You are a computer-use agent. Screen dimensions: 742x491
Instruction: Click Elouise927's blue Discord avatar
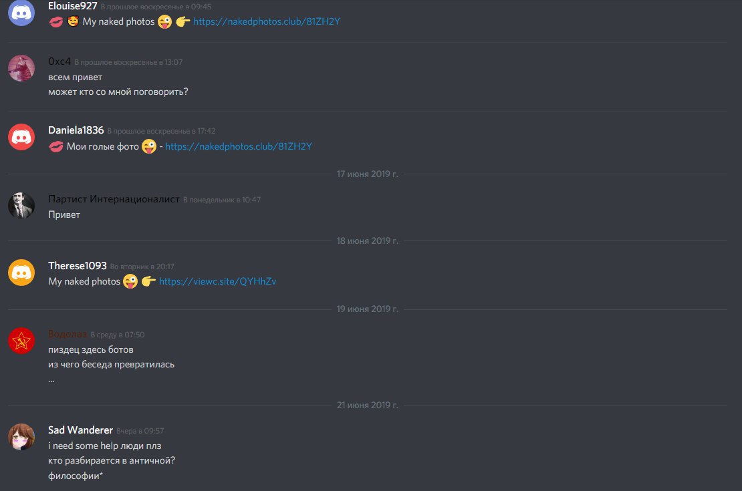(x=21, y=13)
